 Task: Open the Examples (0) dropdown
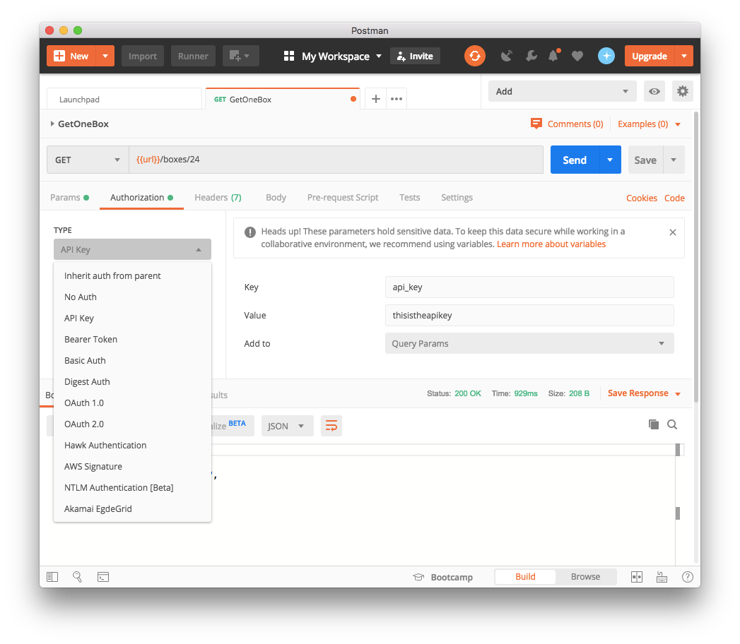pos(649,124)
